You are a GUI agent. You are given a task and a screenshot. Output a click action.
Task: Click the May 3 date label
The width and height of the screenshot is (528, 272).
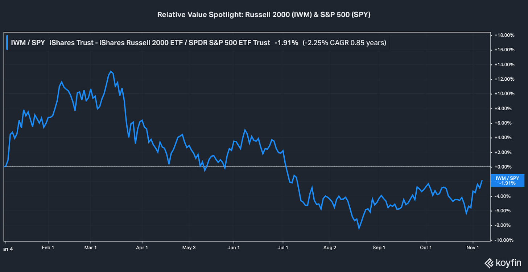coord(189,248)
